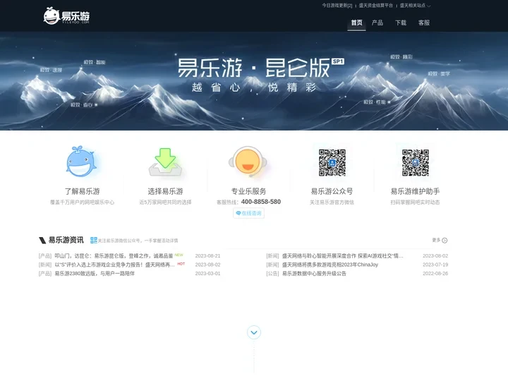Viewport: 508px width, 381px height.
Task: Go to the 下载 navigation tab
Action: coord(401,23)
